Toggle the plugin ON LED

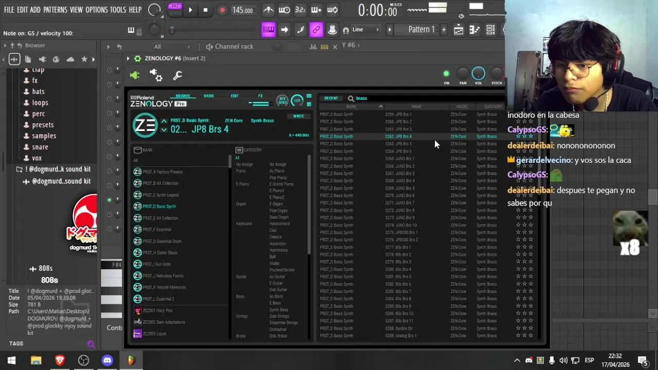pos(446,74)
